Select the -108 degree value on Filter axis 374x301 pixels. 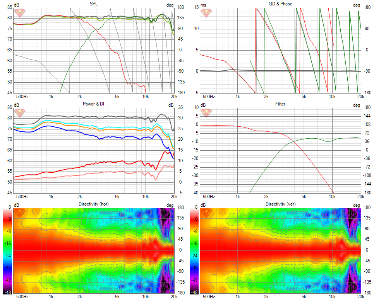(367, 175)
